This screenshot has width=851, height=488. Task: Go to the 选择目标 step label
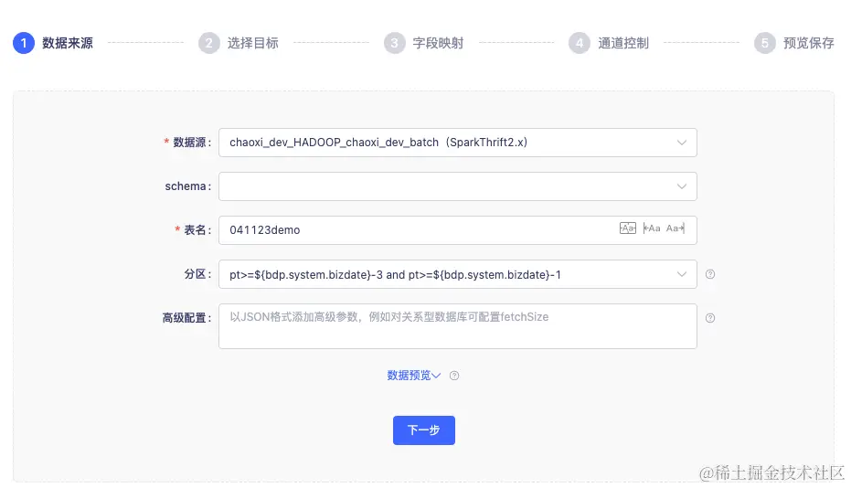253,43
